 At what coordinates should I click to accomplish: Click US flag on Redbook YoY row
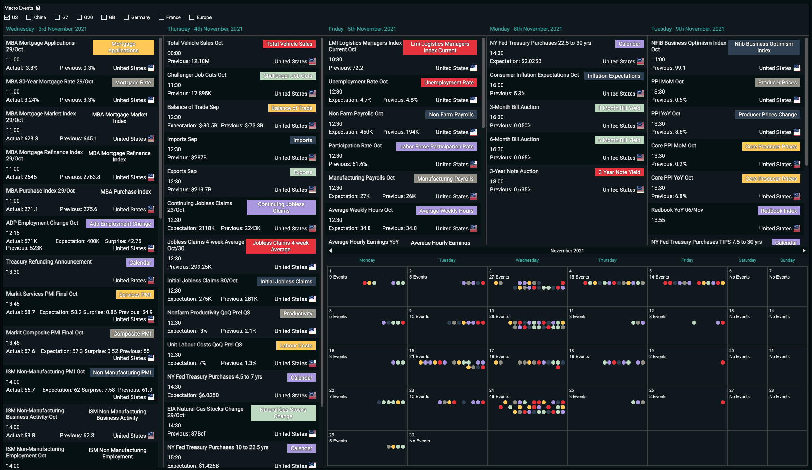pyautogui.click(x=797, y=228)
